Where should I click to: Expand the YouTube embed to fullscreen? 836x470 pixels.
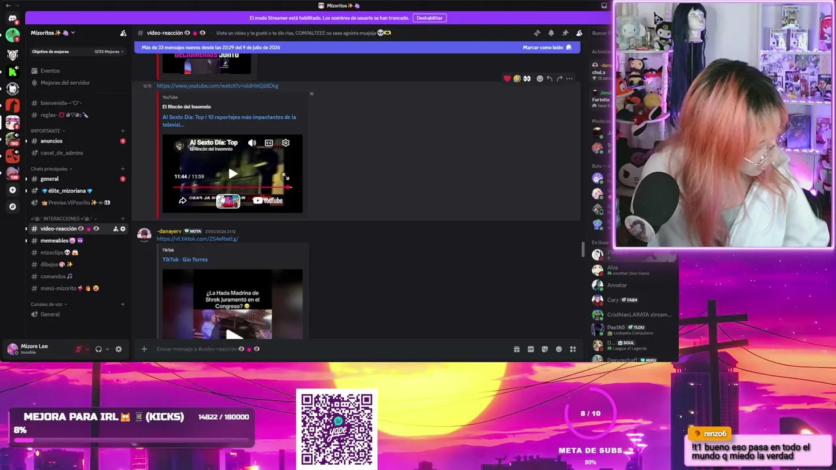(x=285, y=177)
